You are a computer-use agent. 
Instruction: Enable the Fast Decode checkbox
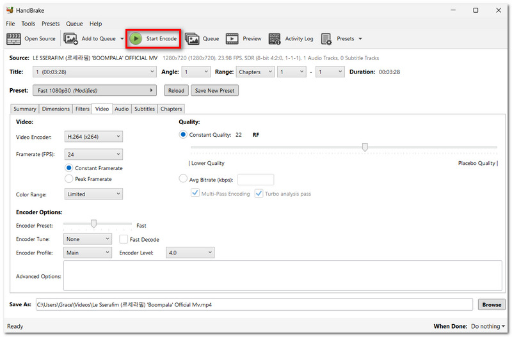[x=124, y=239]
